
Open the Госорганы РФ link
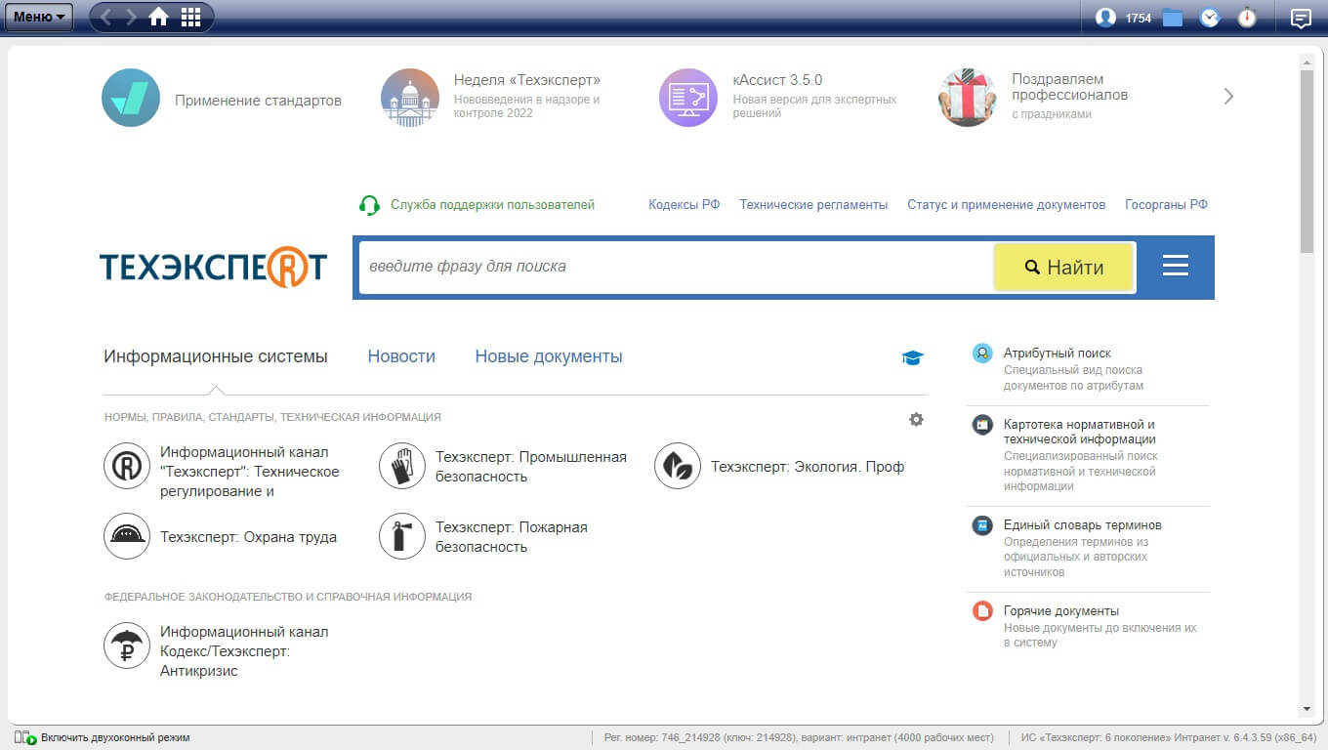click(x=1166, y=205)
